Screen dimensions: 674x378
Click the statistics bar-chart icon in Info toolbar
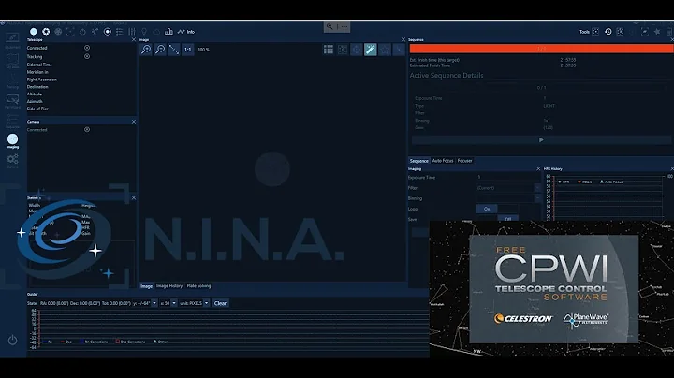(x=168, y=32)
